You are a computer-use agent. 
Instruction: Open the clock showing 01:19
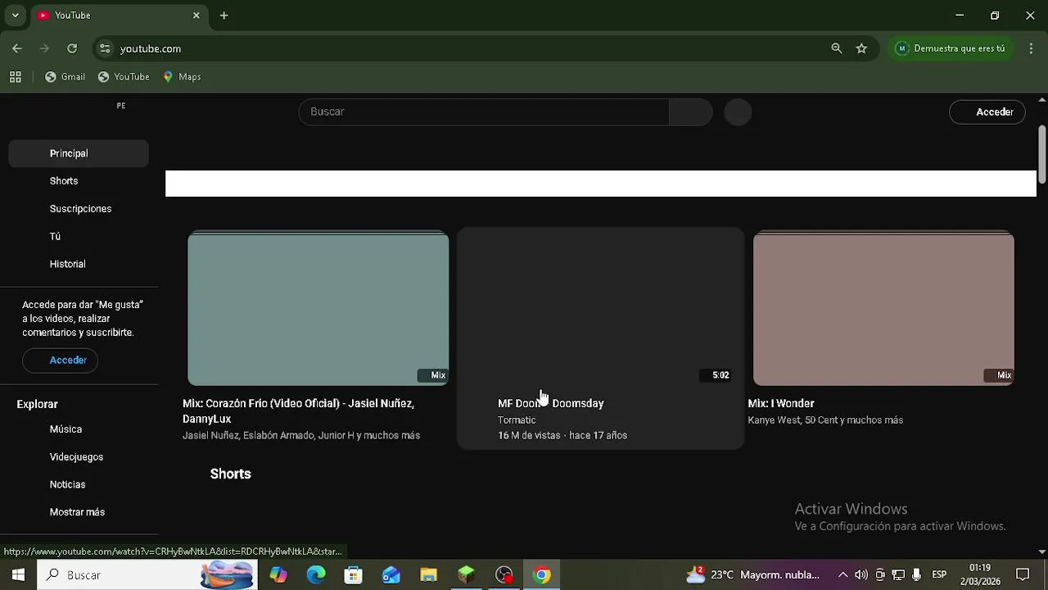pos(980,575)
